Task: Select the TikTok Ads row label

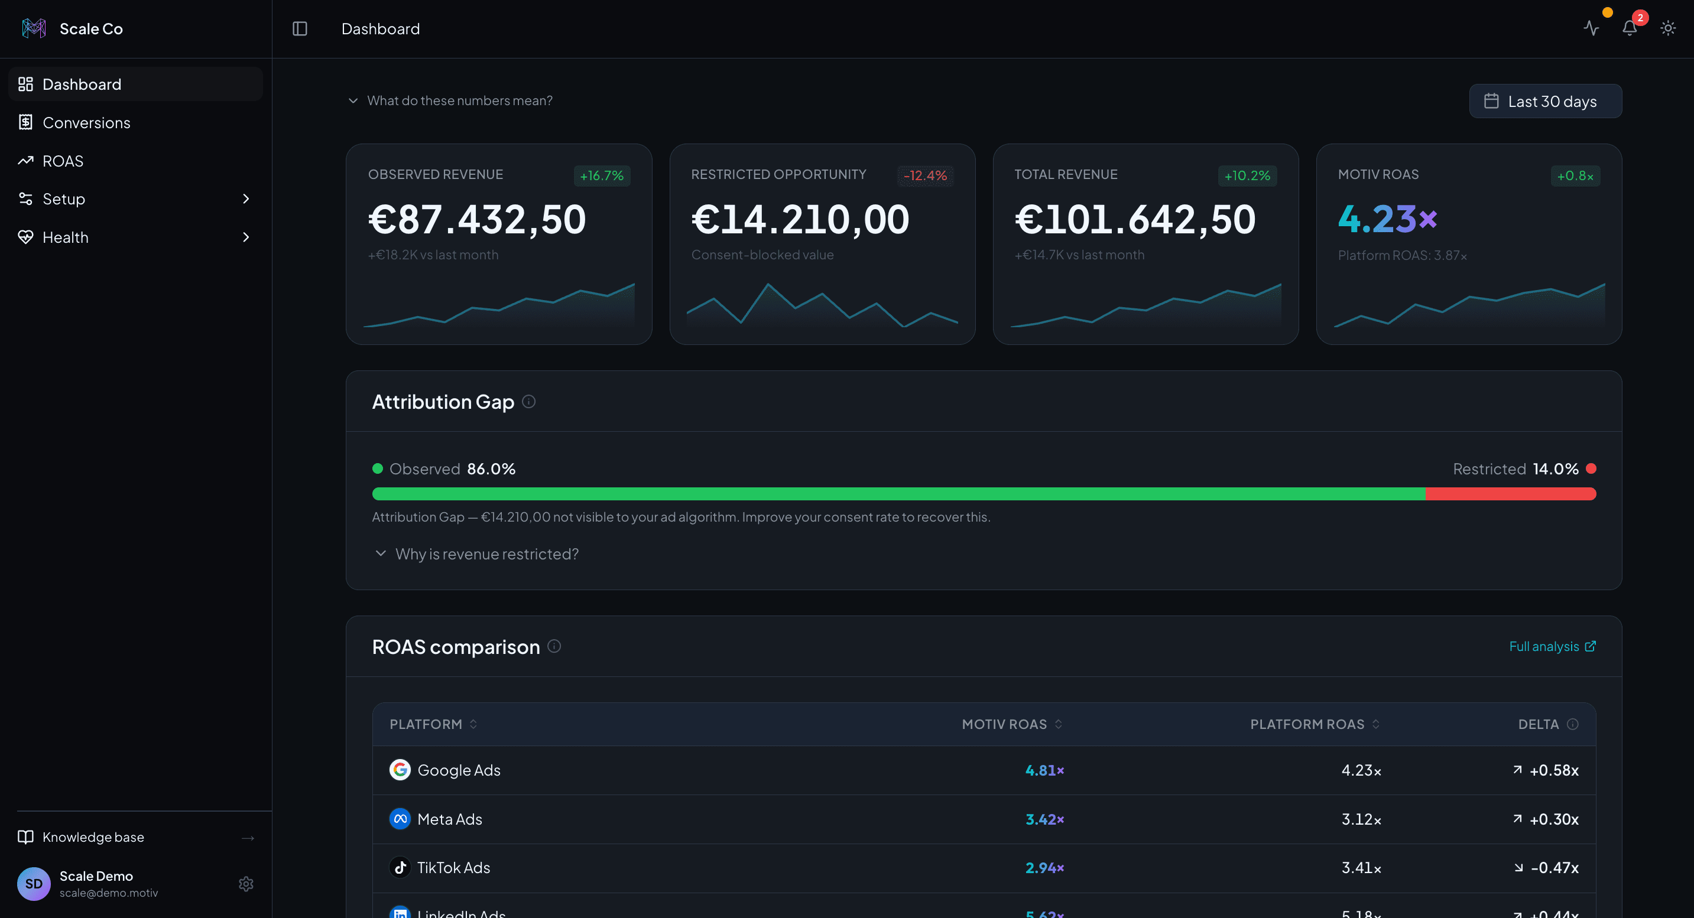Action: point(454,868)
